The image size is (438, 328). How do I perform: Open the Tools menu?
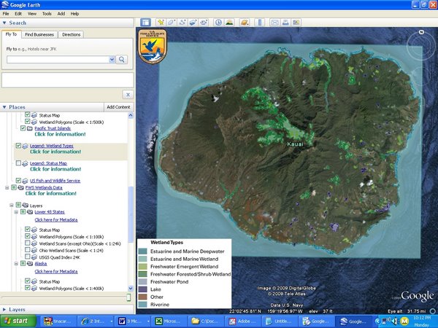pos(47,14)
